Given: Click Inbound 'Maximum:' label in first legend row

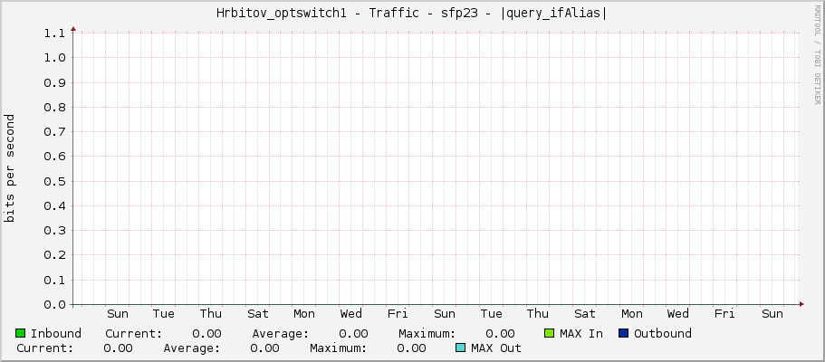Looking at the screenshot, I should 427,334.
